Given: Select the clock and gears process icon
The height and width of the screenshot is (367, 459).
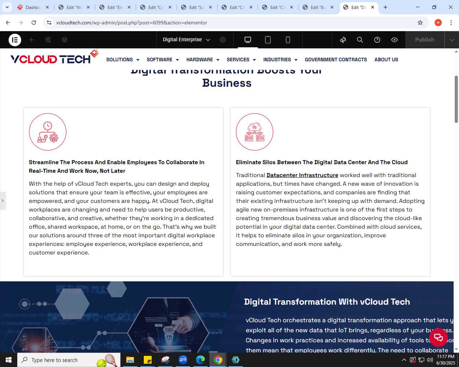Looking at the screenshot, I should point(48,132).
